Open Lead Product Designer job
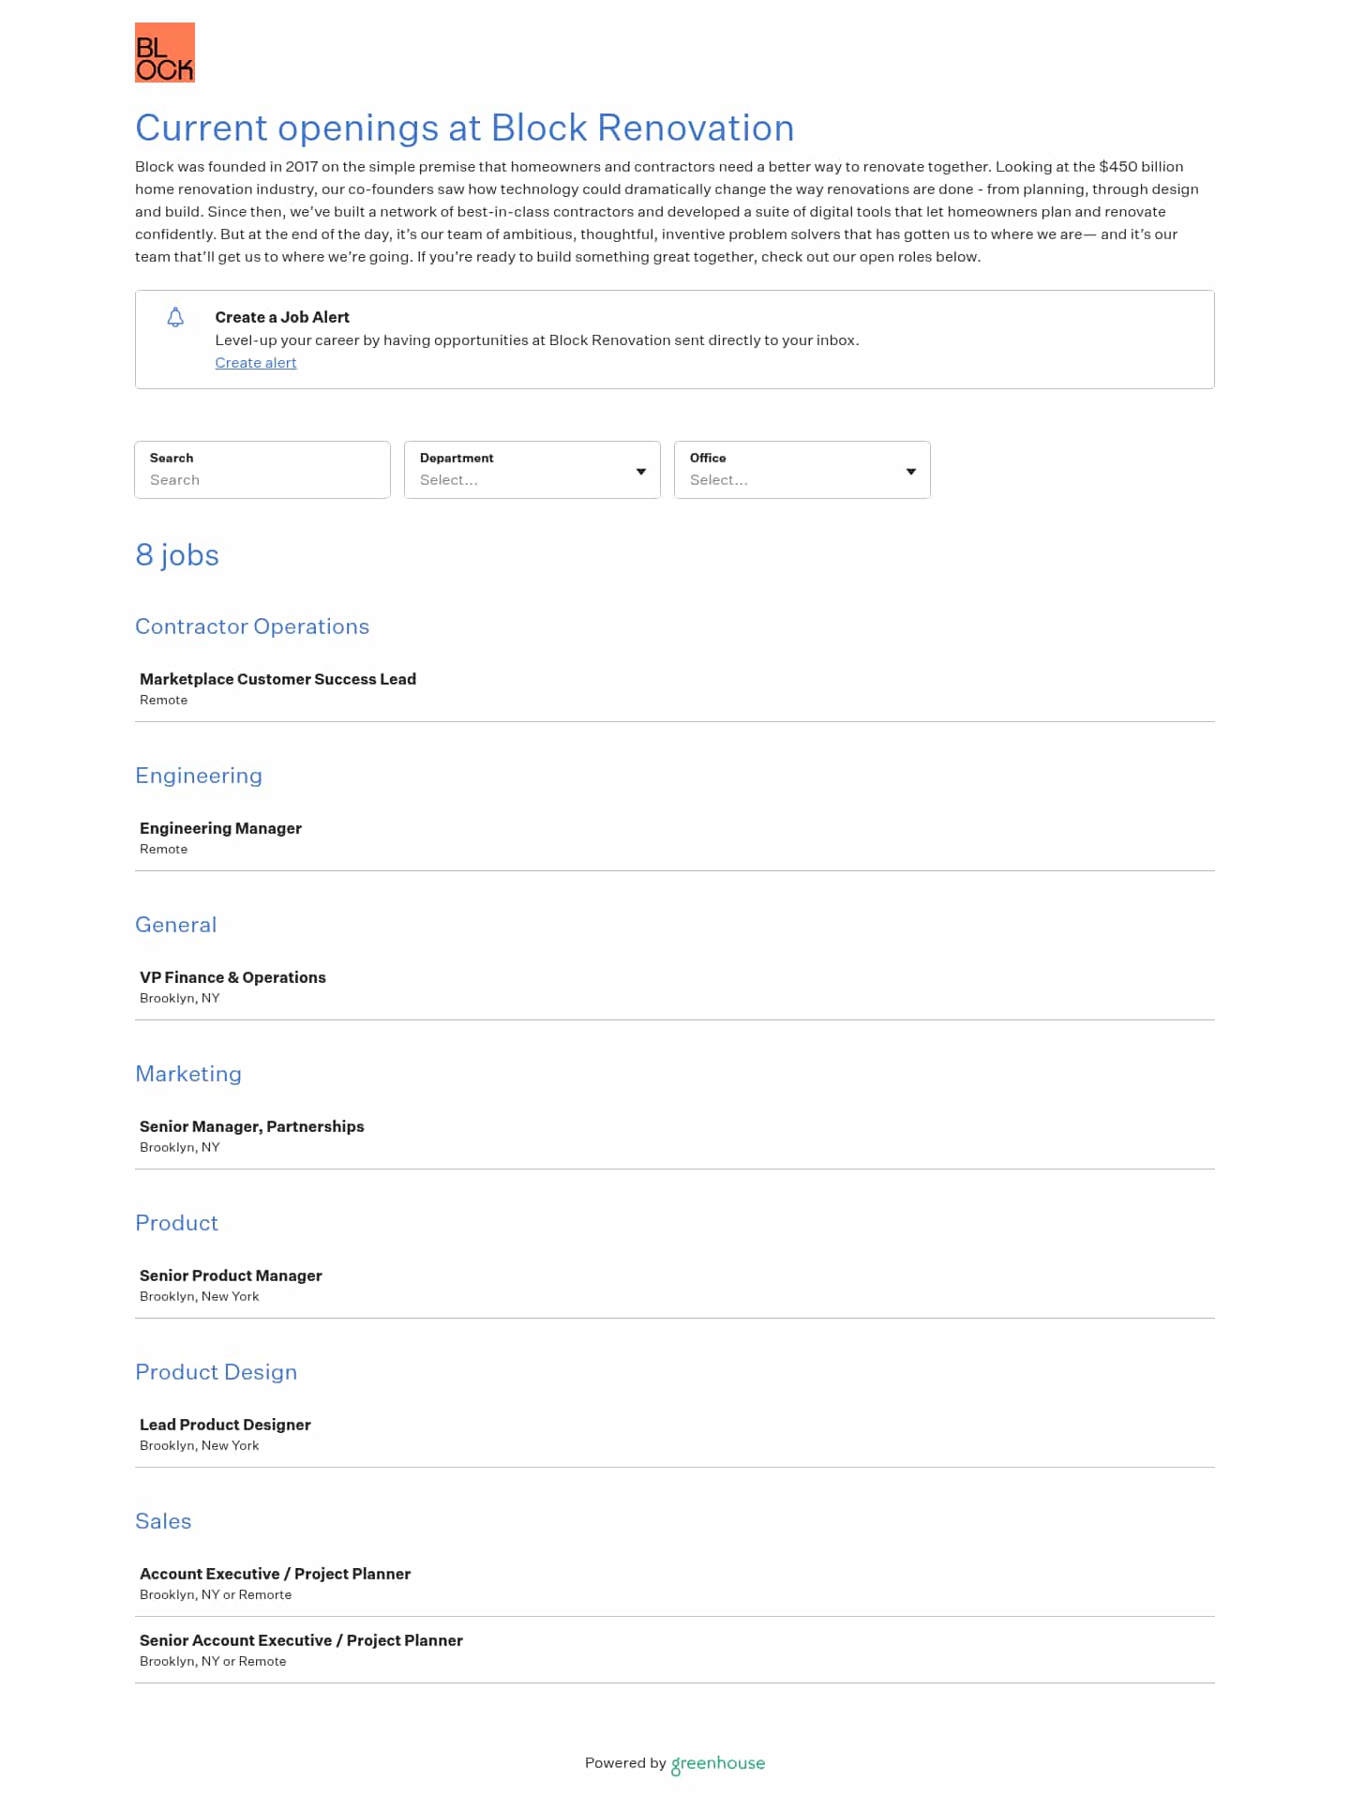Viewport: 1350px width, 1796px height. (225, 1425)
